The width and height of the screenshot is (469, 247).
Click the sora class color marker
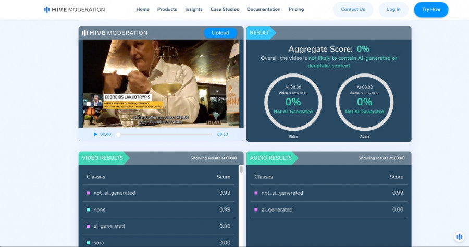[x=89, y=243]
